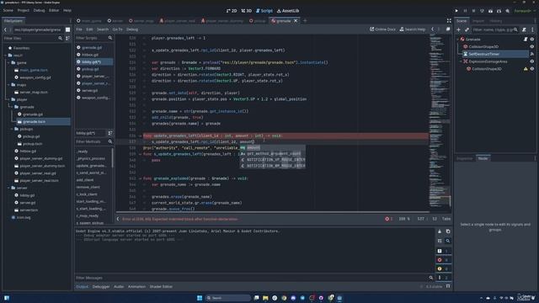Toggle visibility of ExplosionDamageArea node
The width and height of the screenshot is (539, 303).
(x=532, y=61)
